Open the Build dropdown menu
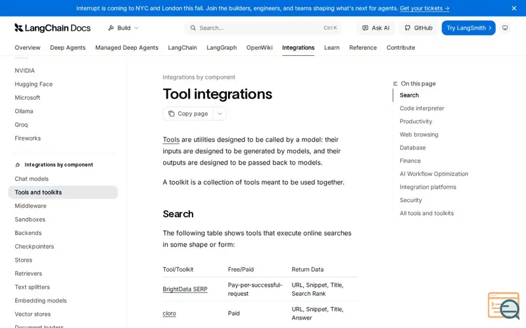526x328 pixels. coord(123,28)
